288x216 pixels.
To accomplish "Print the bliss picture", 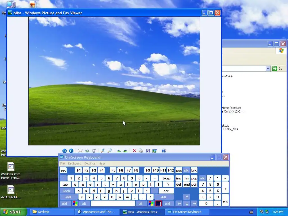I will (141, 151).
